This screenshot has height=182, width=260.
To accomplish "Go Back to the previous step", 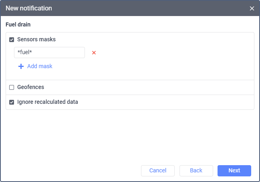I will pyautogui.click(x=196, y=170).
